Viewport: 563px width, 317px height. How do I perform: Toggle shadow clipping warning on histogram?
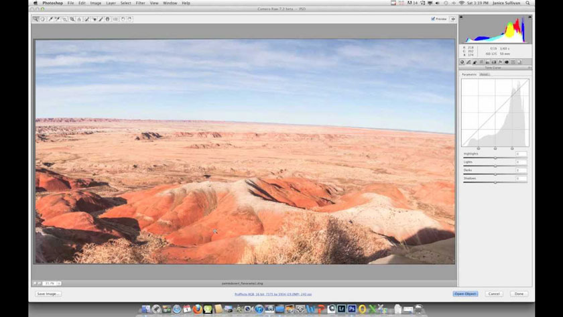[x=461, y=17]
